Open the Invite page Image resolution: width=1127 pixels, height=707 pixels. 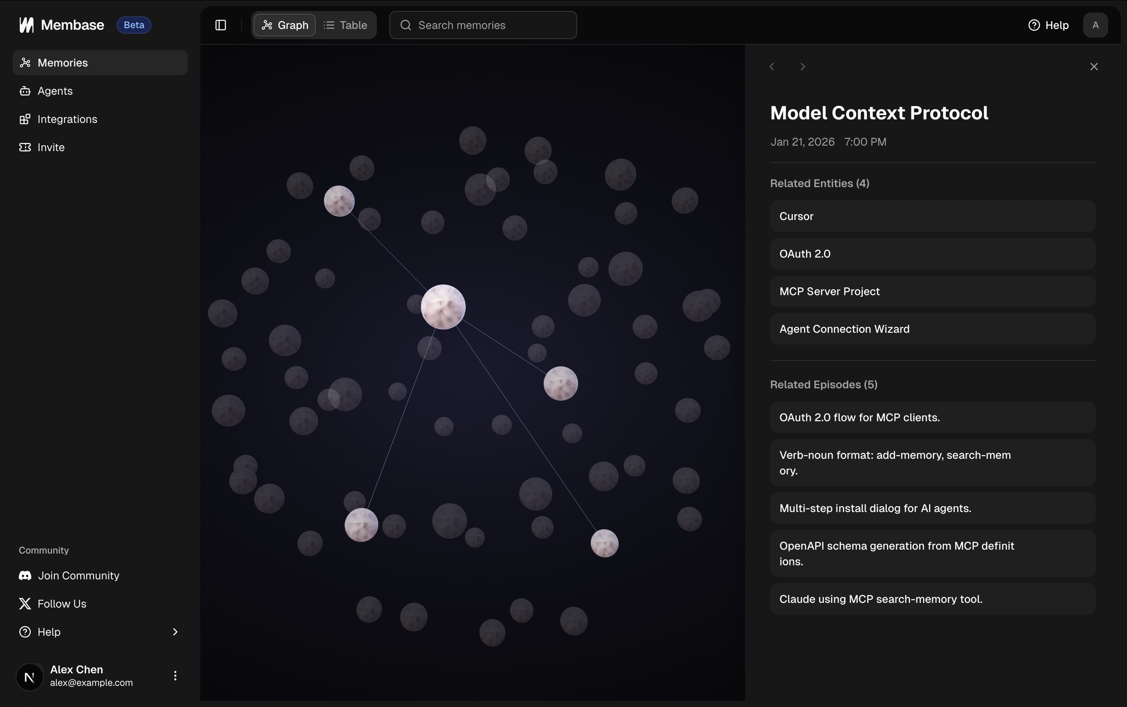click(x=51, y=147)
